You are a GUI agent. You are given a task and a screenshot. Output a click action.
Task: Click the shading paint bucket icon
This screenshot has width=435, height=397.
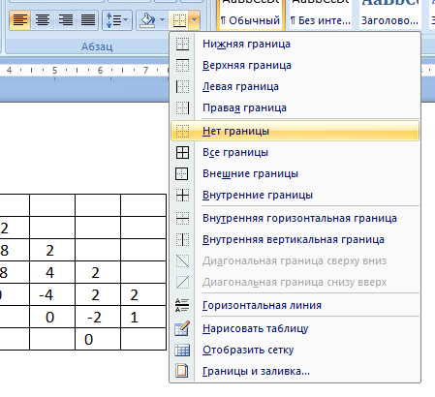tap(147, 20)
